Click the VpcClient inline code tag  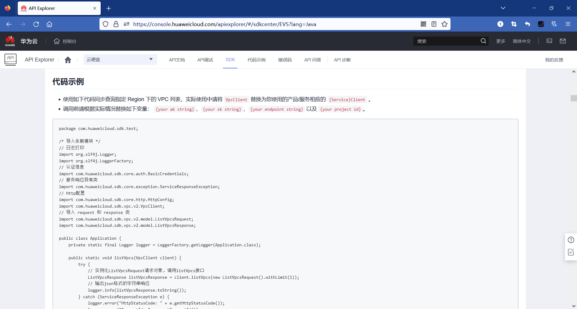pos(237,100)
